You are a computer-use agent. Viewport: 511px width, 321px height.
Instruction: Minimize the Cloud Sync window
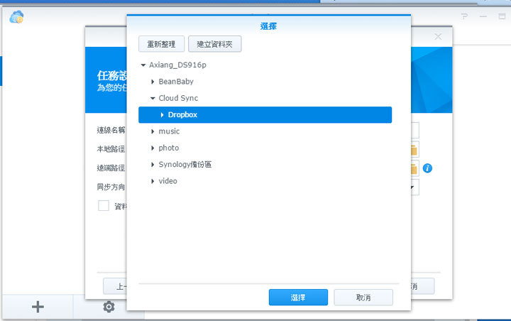[483, 16]
